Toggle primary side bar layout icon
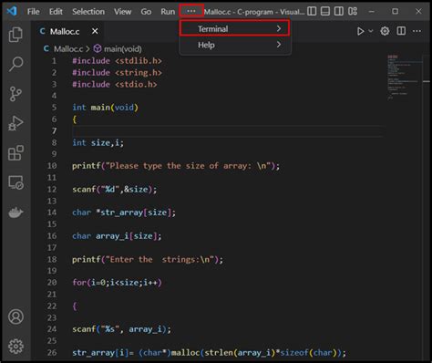 point(312,11)
